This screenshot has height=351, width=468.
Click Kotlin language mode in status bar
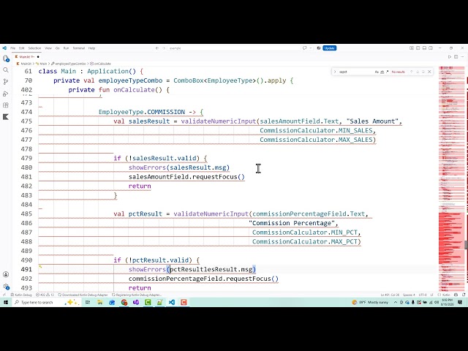click(x=446, y=295)
